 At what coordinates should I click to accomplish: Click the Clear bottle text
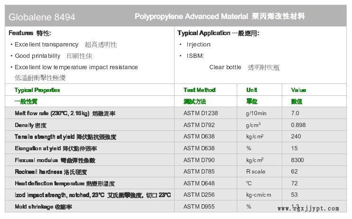[225, 67]
